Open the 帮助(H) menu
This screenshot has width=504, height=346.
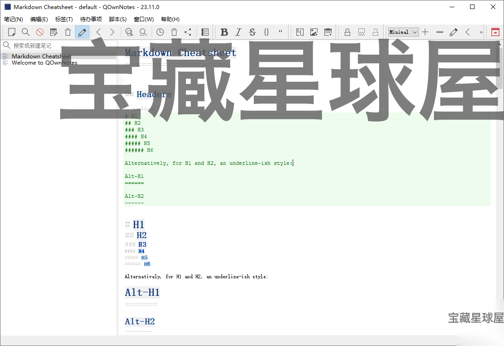click(171, 19)
